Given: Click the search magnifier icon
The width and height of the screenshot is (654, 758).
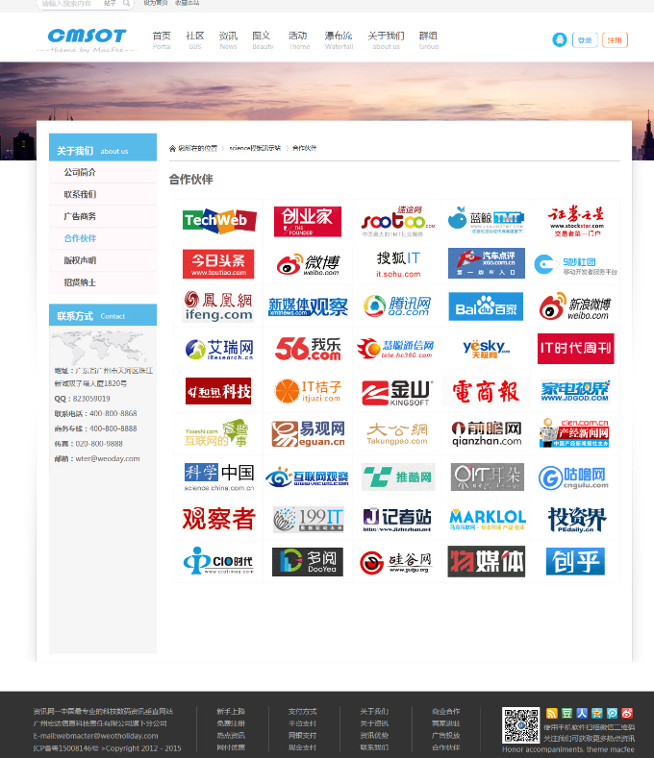Looking at the screenshot, I should pyautogui.click(x=126, y=4).
